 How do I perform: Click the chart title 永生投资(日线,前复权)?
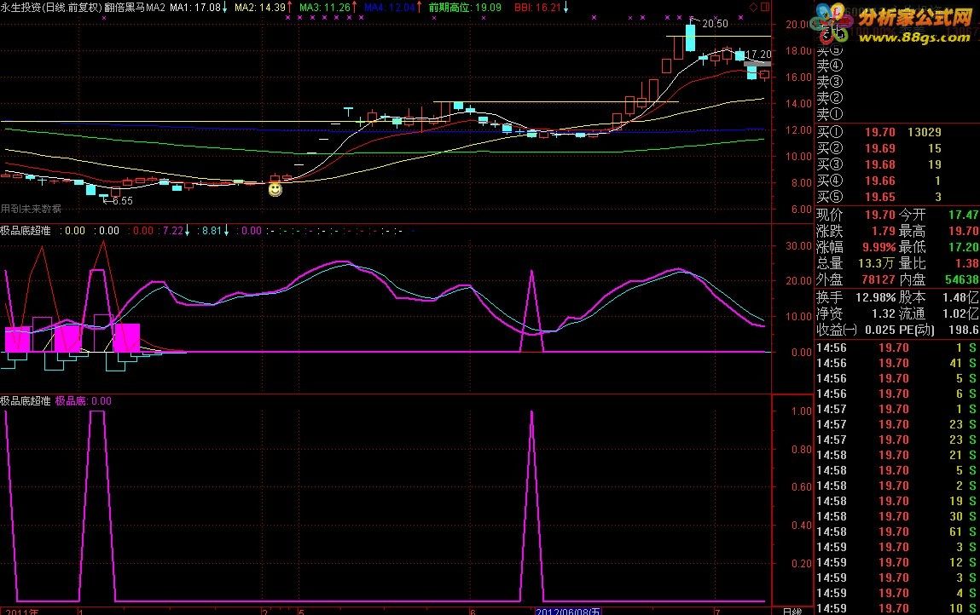pos(51,8)
